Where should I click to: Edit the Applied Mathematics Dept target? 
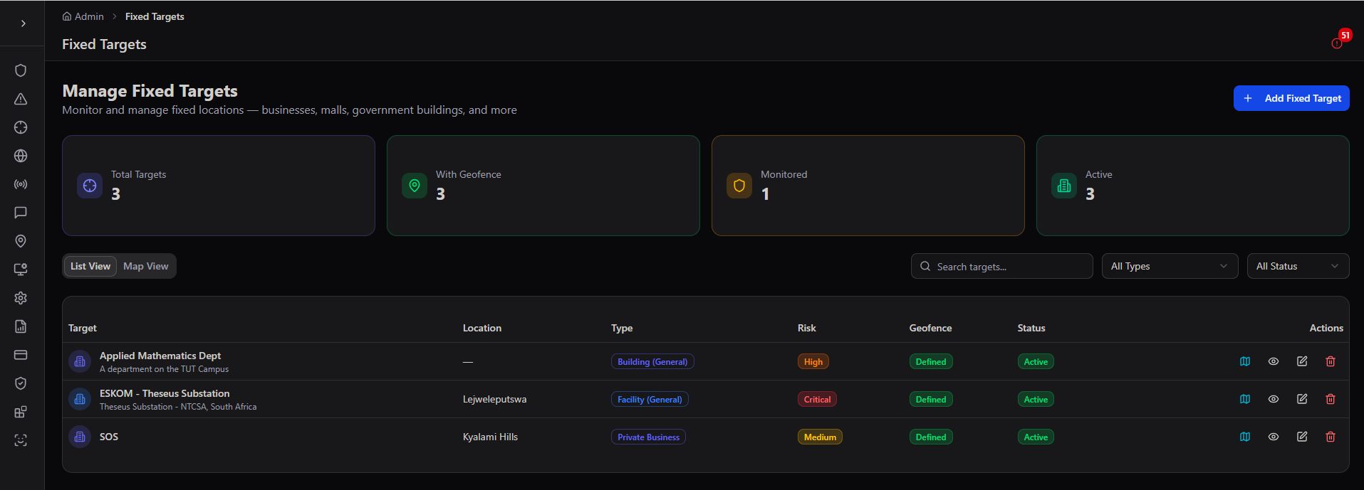click(x=1302, y=361)
